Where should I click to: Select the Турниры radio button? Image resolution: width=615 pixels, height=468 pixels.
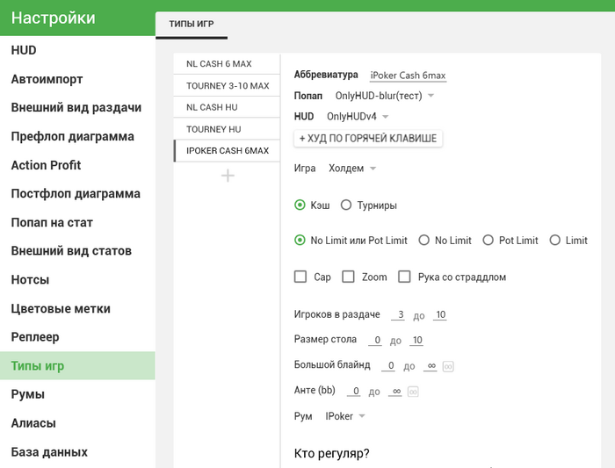coord(346,205)
